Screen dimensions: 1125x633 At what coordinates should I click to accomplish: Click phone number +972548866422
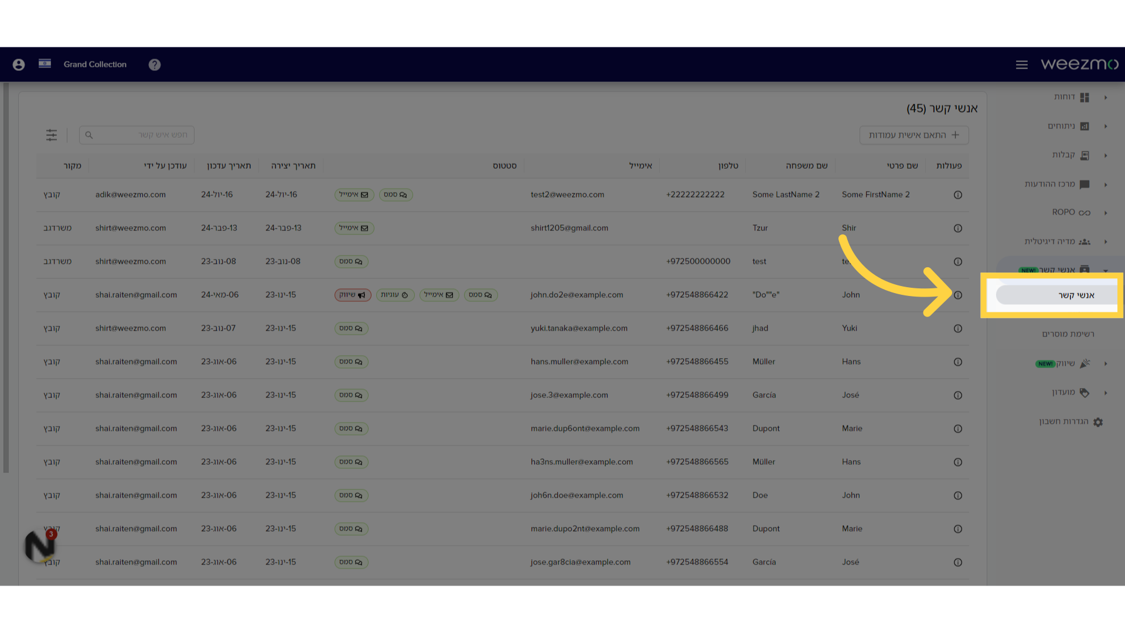(x=697, y=295)
